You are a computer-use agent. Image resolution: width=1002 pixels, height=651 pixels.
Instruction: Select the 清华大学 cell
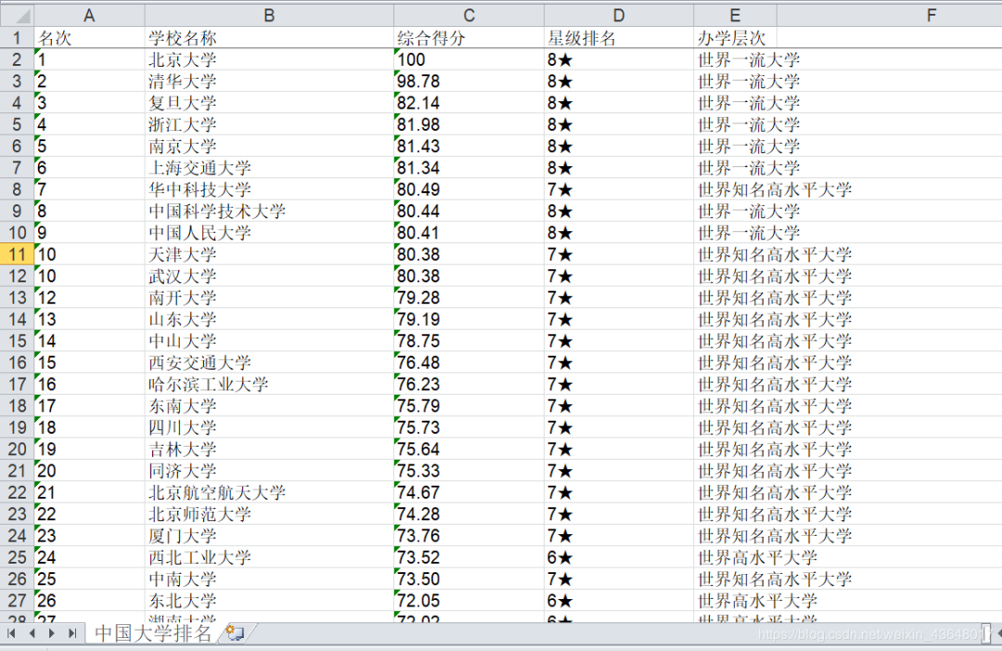(x=269, y=81)
